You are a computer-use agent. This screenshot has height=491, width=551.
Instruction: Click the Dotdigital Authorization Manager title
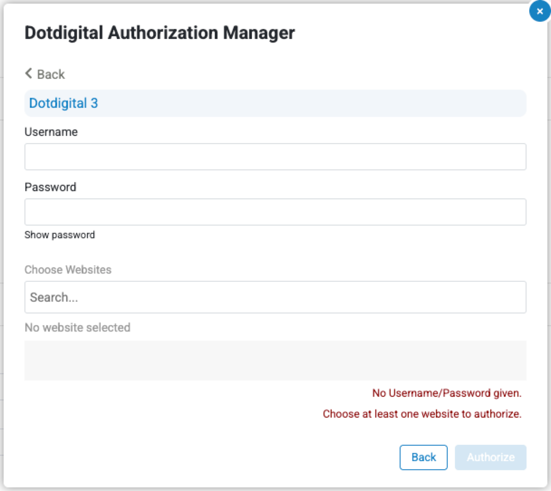tap(159, 33)
